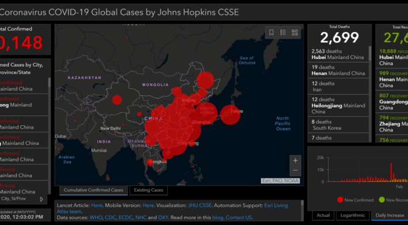Switch to the Existing Cases tab

coord(148,190)
